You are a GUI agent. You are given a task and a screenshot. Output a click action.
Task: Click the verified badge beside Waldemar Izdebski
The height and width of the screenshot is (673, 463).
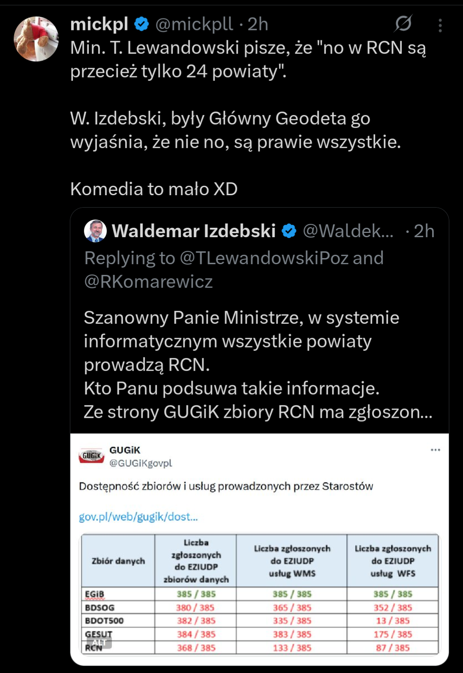tap(289, 231)
